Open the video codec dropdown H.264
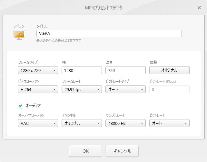The image size is (207, 162). point(38,89)
